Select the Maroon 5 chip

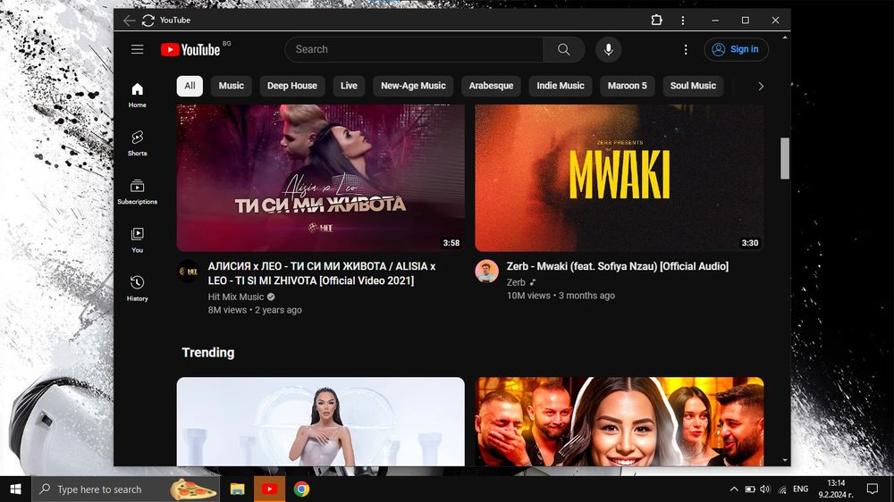pyautogui.click(x=628, y=86)
